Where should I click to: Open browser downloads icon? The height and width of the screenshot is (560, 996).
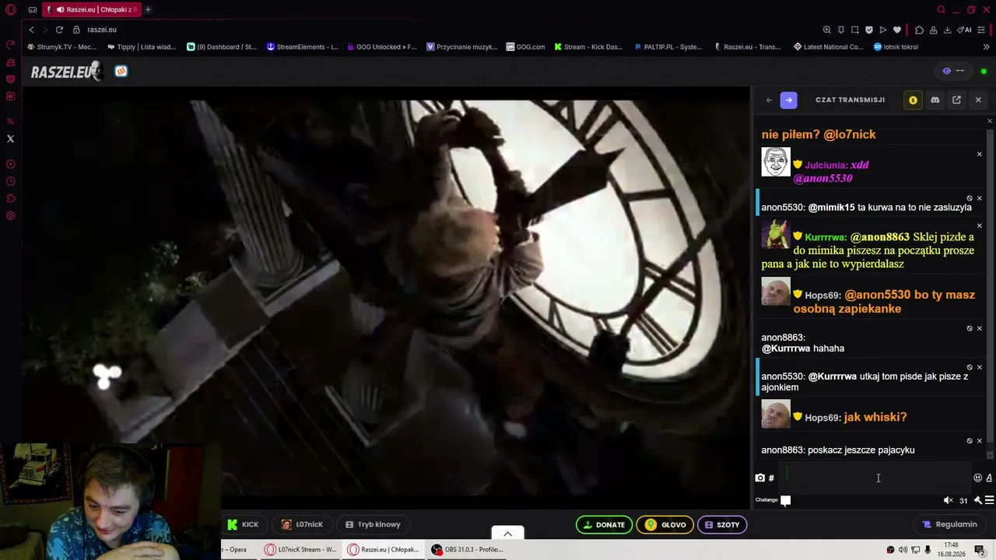(947, 30)
